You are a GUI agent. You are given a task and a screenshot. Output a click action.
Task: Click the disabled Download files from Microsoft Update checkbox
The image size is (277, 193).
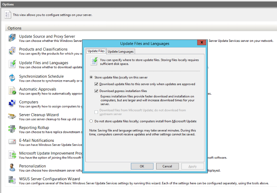[96, 112]
